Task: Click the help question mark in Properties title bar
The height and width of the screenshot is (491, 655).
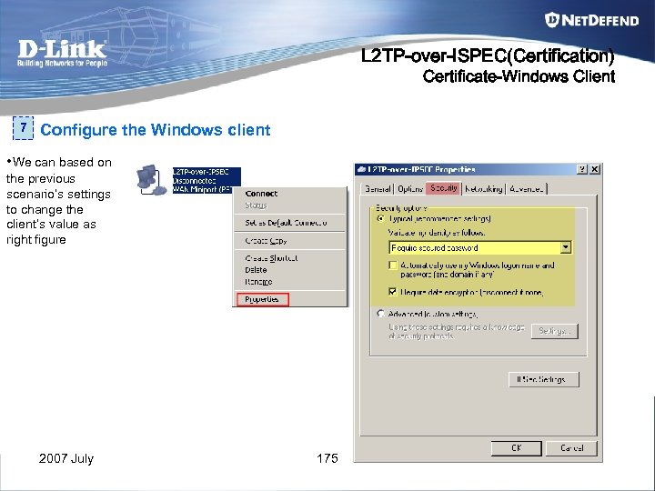Action: pyautogui.click(x=582, y=169)
